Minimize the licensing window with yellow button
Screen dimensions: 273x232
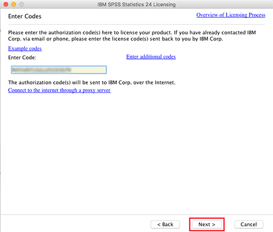coord(14,4)
